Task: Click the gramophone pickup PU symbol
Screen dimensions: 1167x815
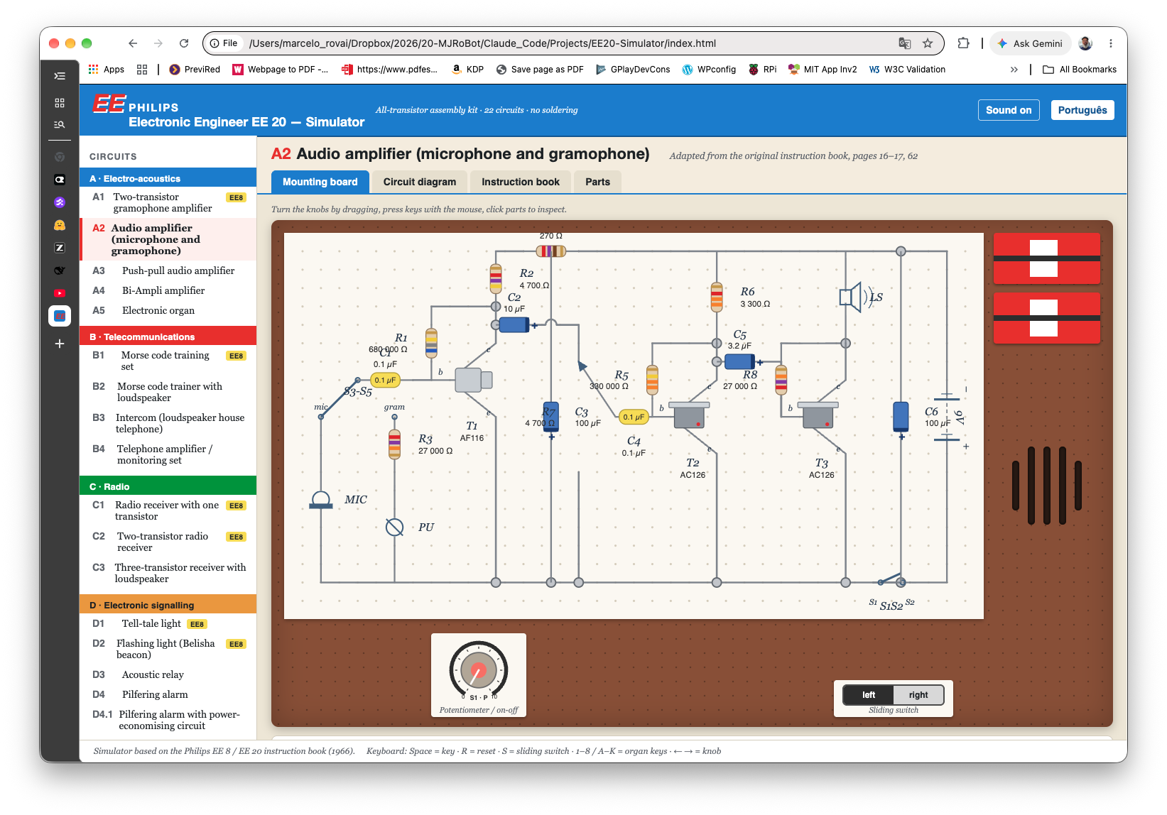Action: [394, 527]
